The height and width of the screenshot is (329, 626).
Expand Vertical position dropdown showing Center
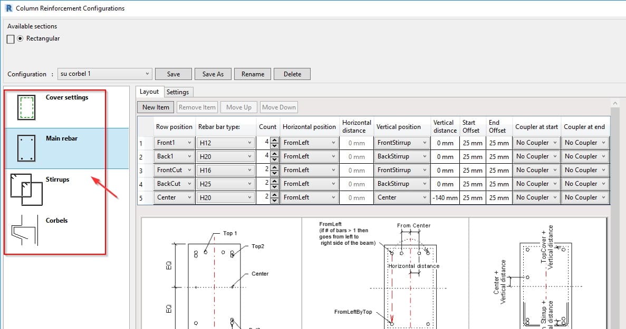(x=402, y=197)
